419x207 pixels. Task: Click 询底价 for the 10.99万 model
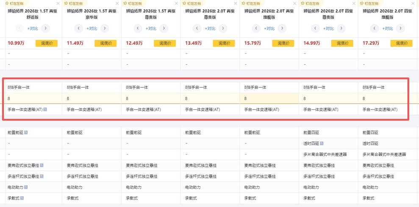tap(47, 43)
